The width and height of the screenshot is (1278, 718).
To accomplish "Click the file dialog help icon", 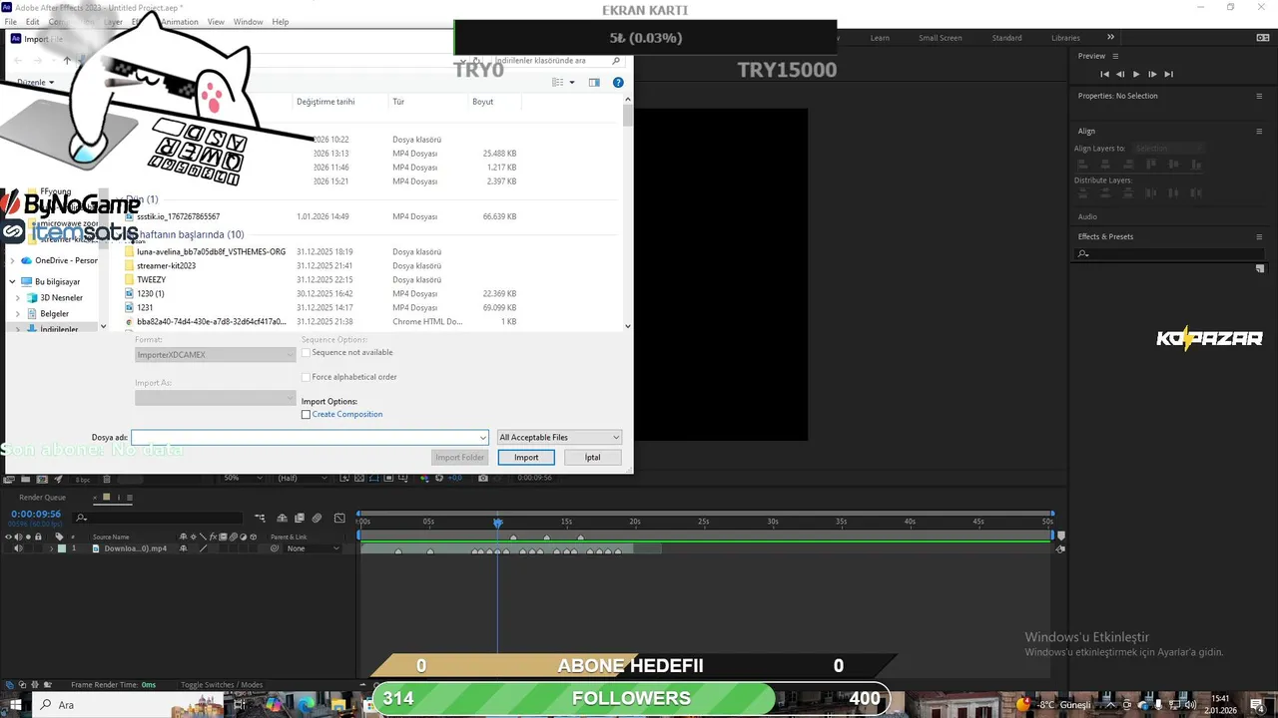I will point(618,82).
